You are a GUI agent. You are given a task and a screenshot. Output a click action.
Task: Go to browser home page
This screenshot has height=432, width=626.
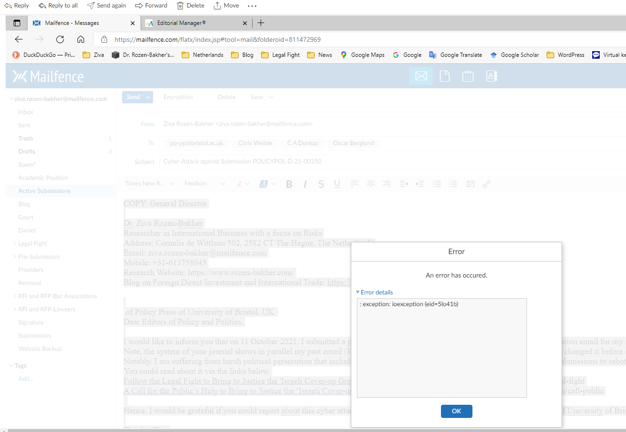pos(81,39)
